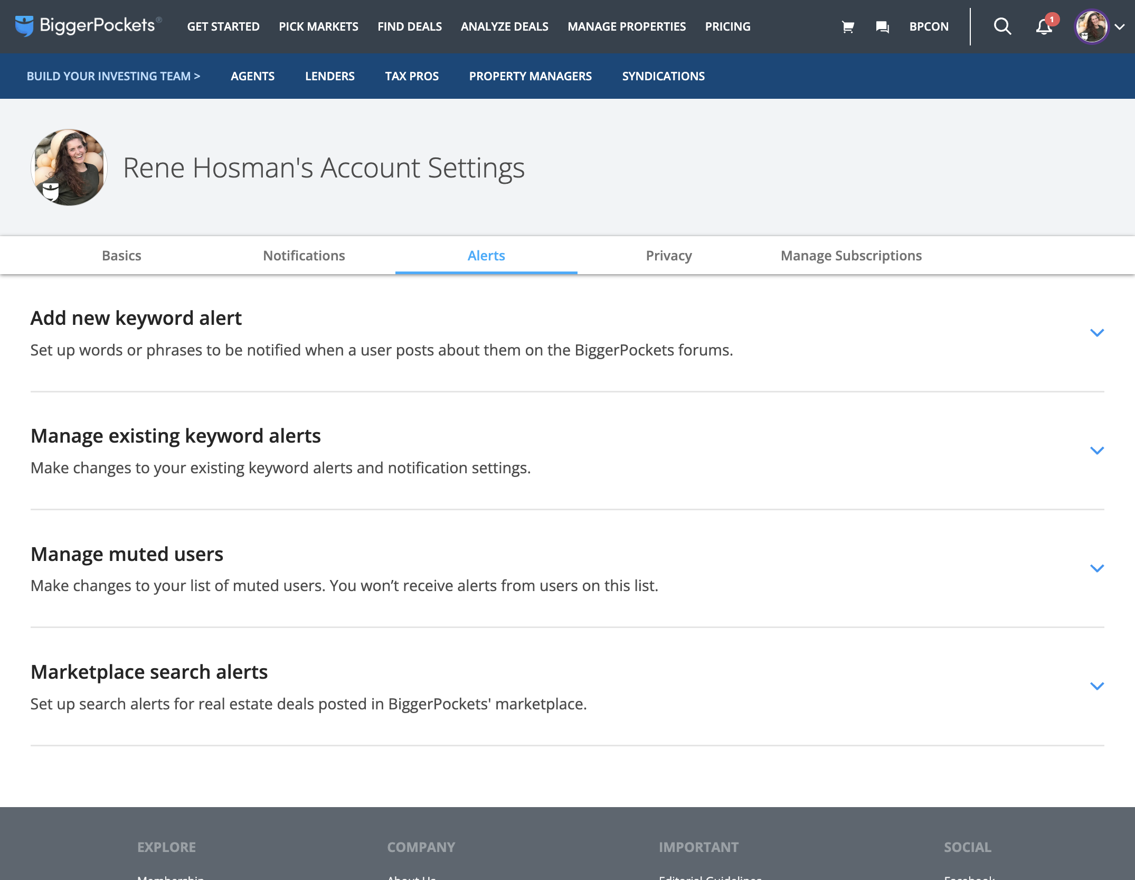This screenshot has height=880, width=1135.
Task: Click the Explore footer heading
Action: click(166, 847)
